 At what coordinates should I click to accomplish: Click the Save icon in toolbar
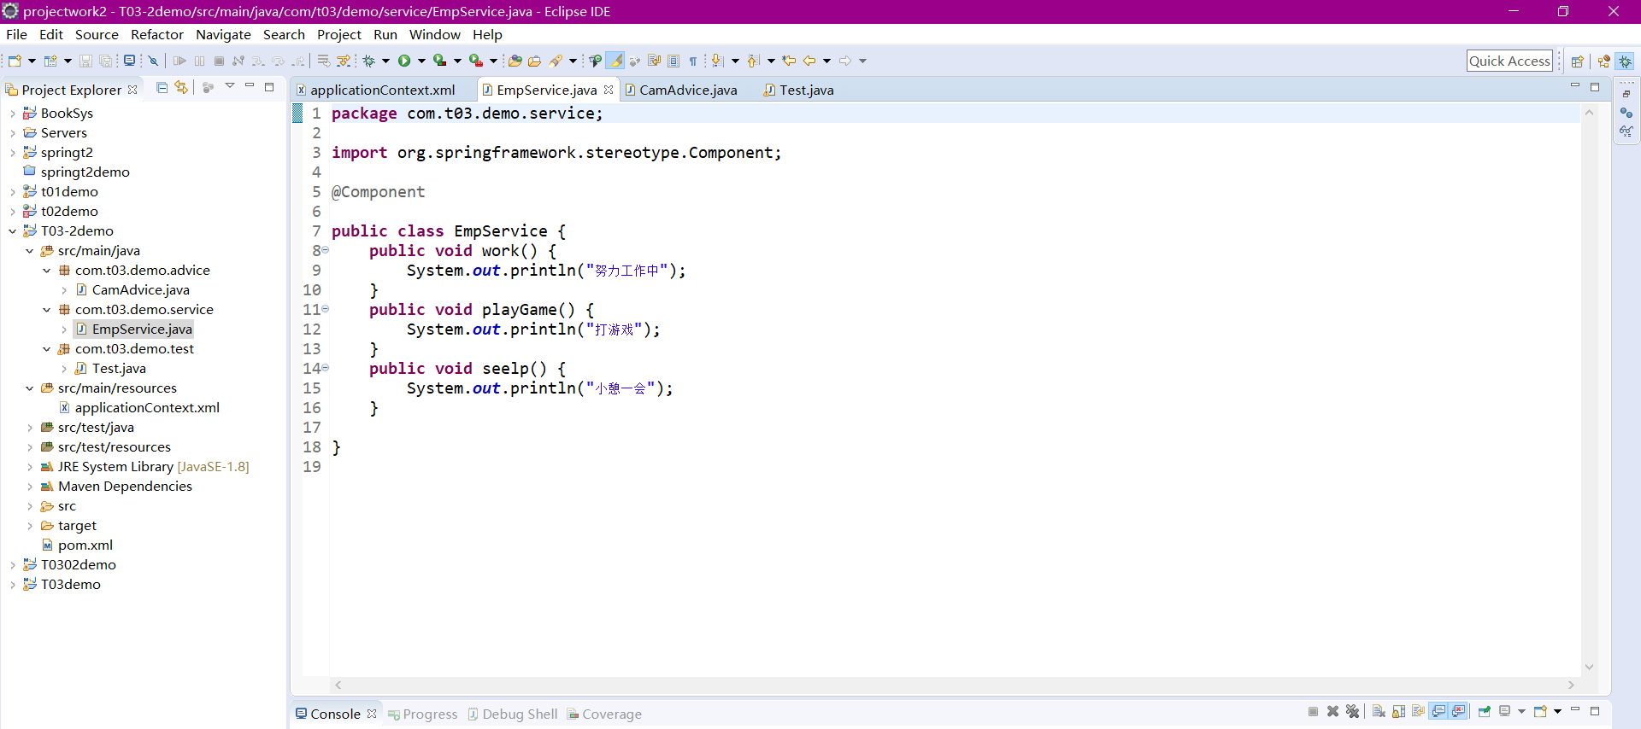pos(85,61)
